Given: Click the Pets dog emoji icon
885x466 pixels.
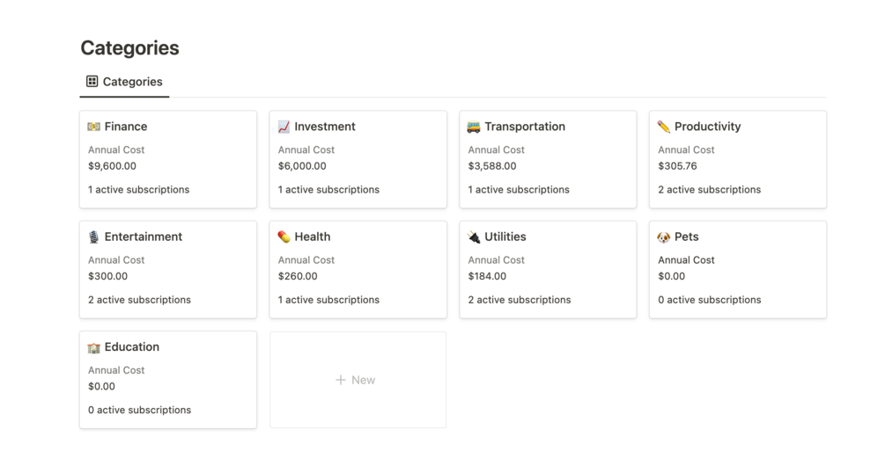Looking at the screenshot, I should [664, 237].
